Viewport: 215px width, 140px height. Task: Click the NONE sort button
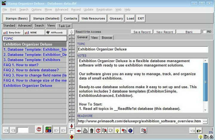[34, 33]
